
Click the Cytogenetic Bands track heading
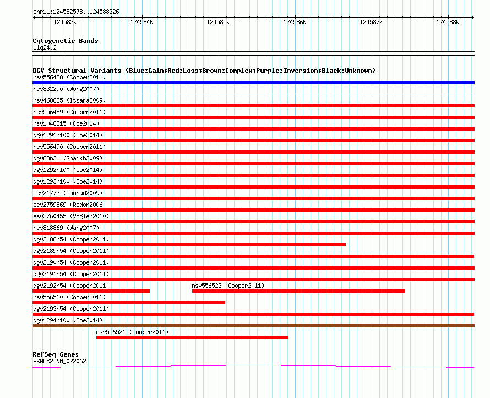click(x=66, y=41)
